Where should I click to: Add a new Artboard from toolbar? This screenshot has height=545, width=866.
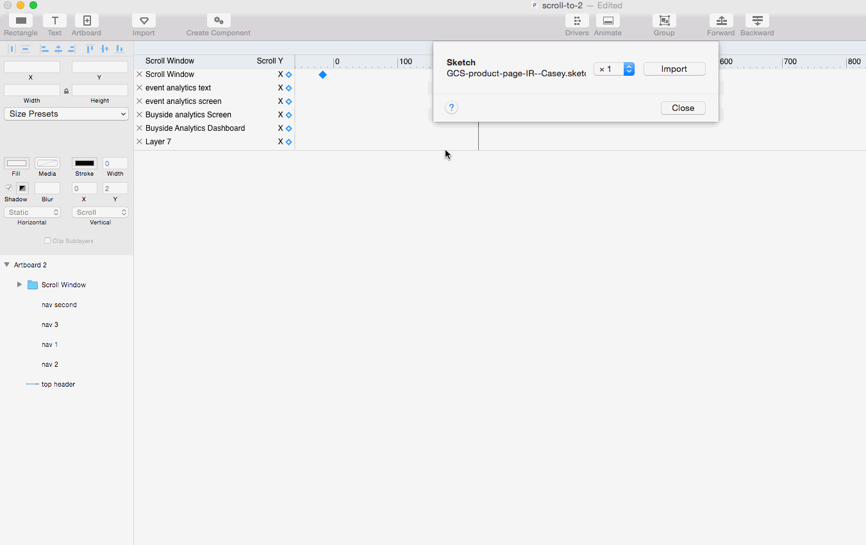[x=87, y=21]
